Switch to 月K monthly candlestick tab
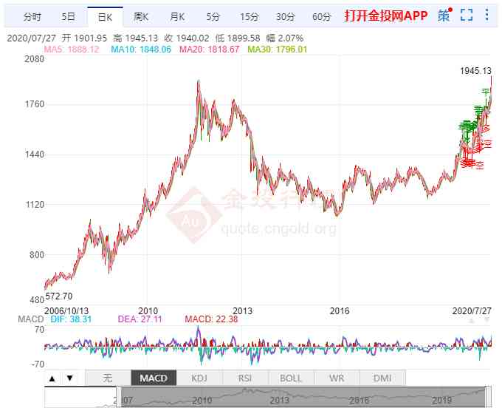 point(177,16)
